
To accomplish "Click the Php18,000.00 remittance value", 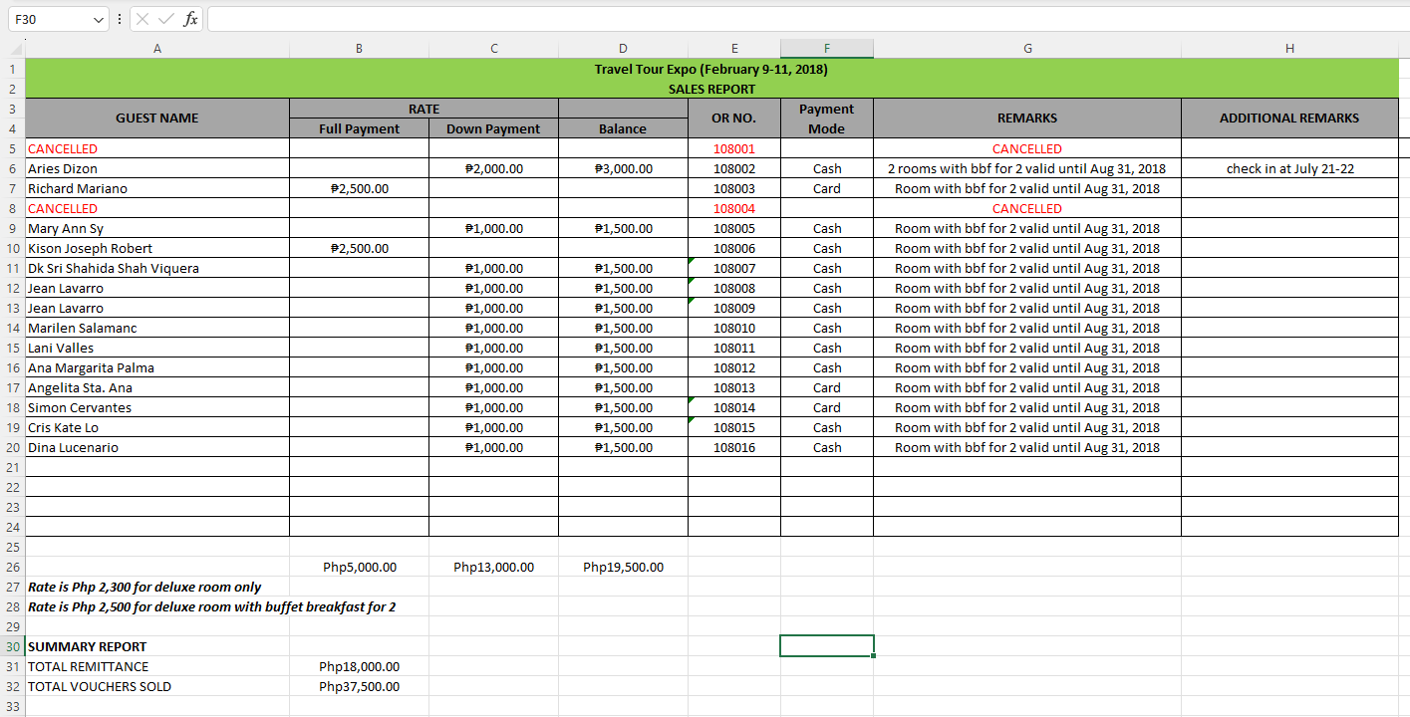I will (x=359, y=666).
